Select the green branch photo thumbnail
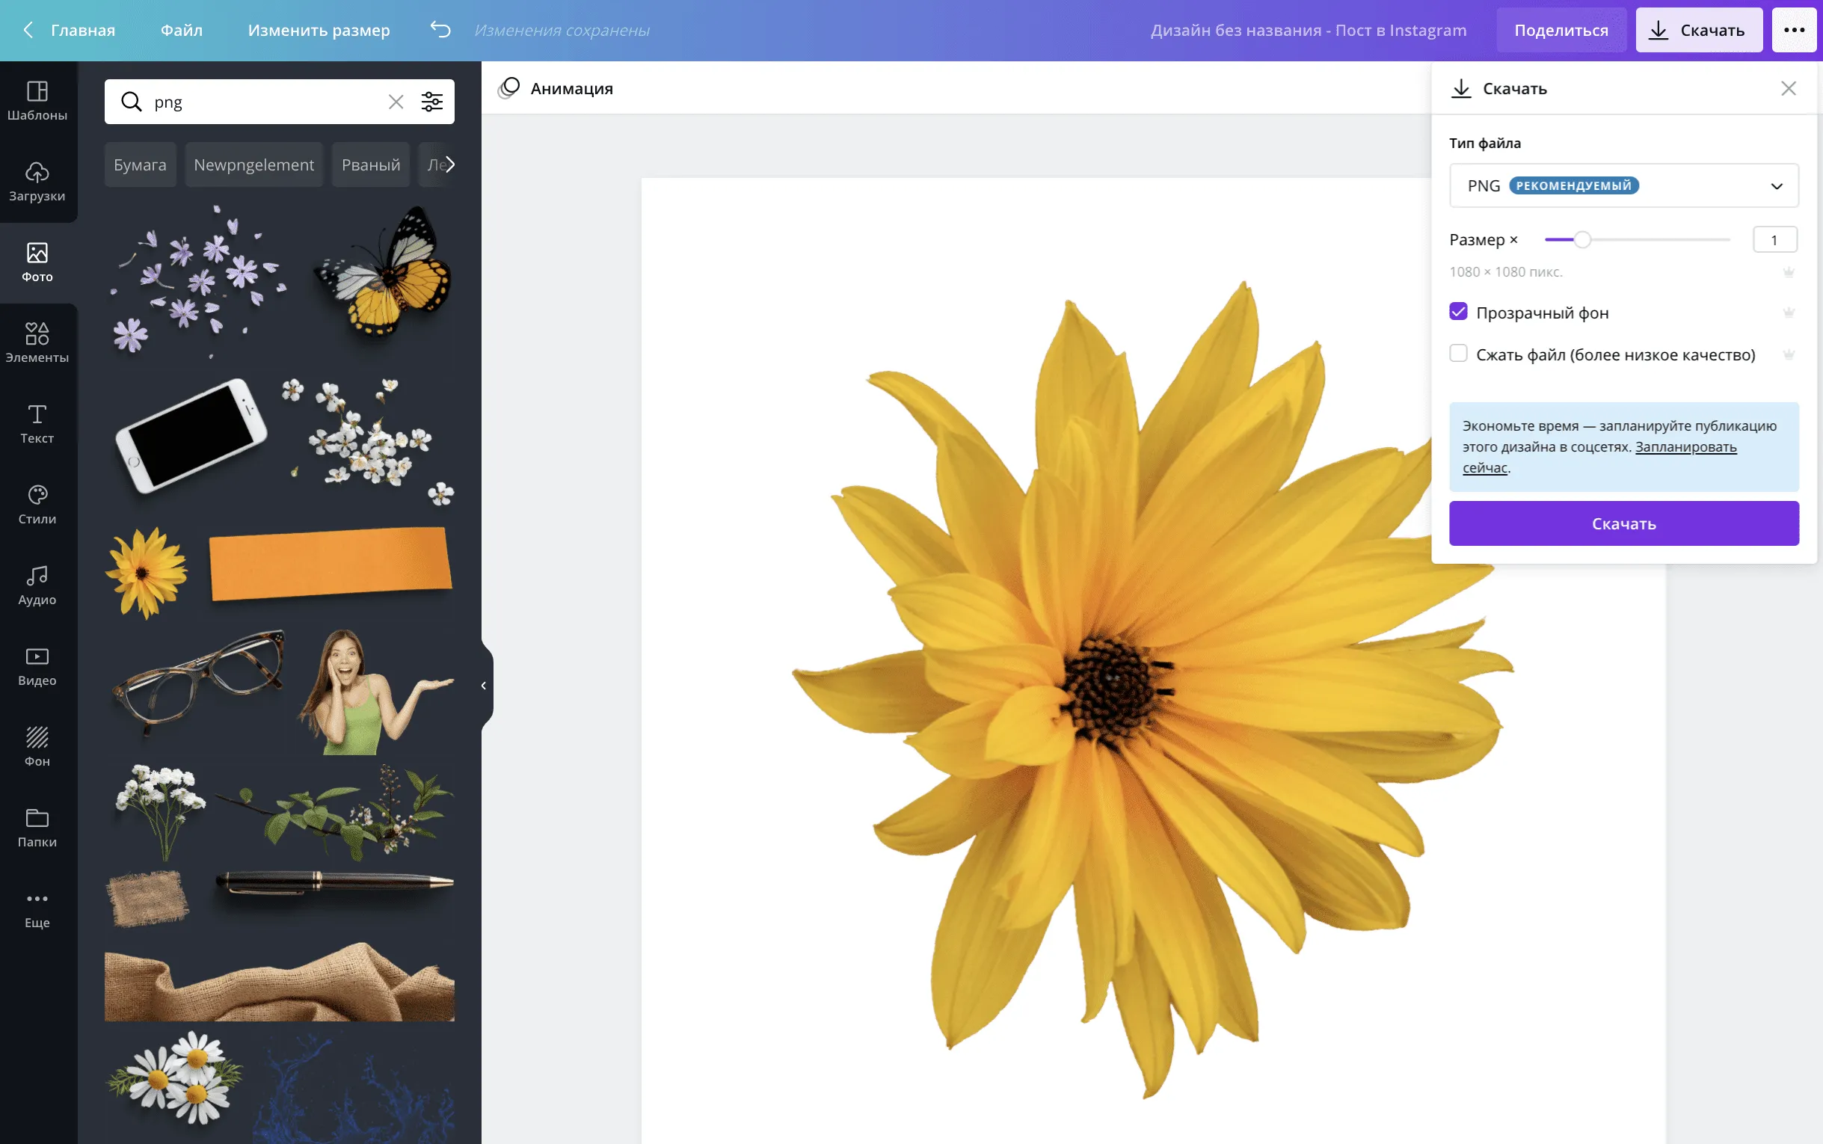The height and width of the screenshot is (1144, 1823). pyautogui.click(x=333, y=813)
